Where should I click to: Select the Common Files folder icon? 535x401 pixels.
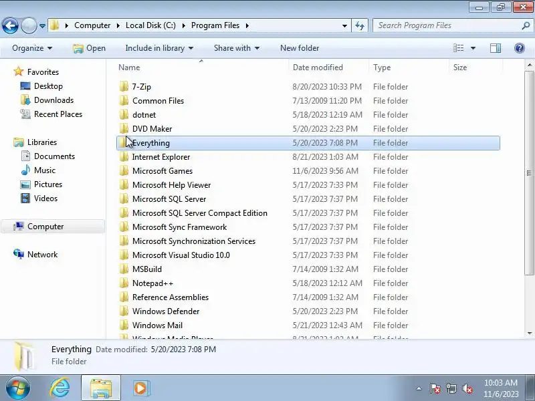[124, 101]
